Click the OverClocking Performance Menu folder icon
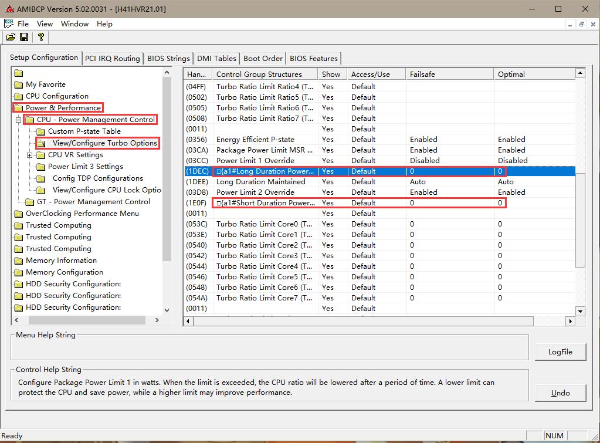Screen dimensions: 600x443 [18, 214]
